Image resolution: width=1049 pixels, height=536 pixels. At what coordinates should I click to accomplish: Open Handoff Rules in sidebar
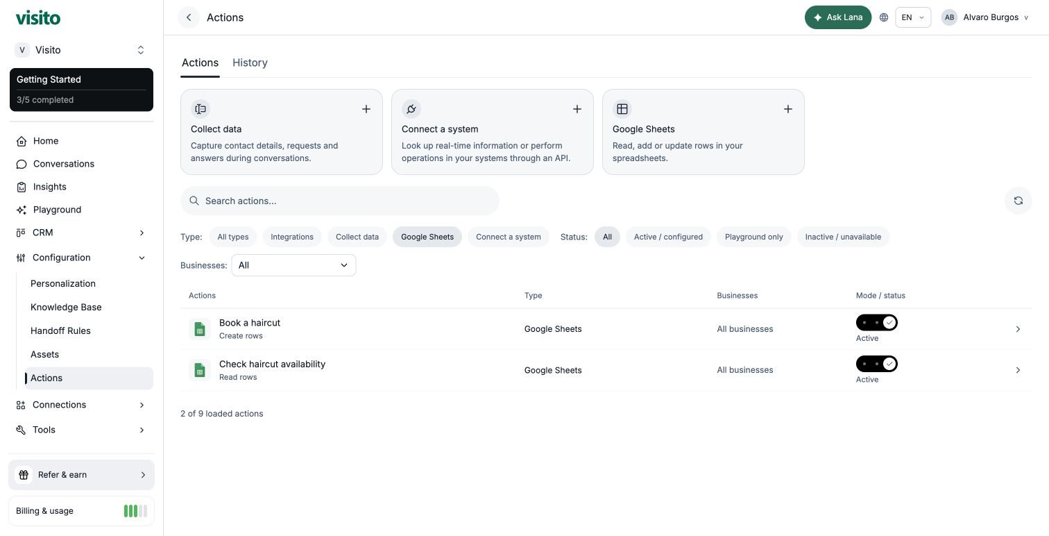[60, 330]
